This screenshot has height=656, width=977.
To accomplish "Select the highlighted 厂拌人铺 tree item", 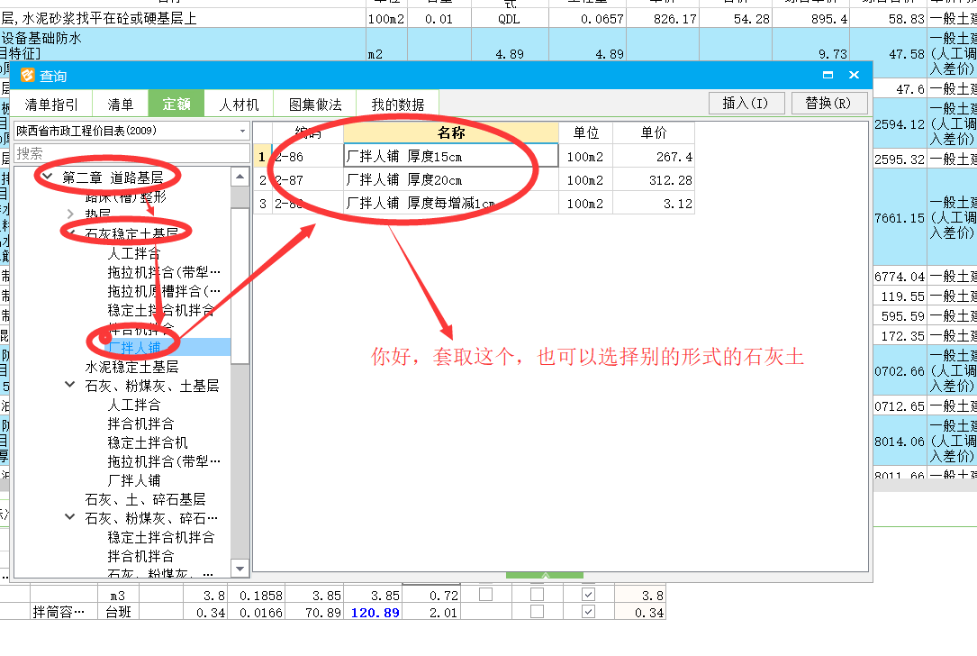I will [x=134, y=347].
